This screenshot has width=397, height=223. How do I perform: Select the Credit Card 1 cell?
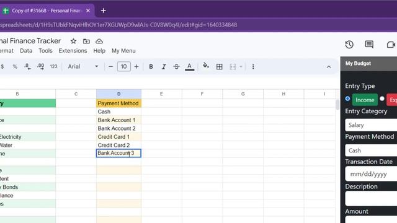[118, 136]
